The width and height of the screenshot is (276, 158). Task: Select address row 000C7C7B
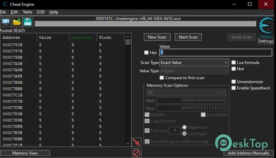pos(63,101)
